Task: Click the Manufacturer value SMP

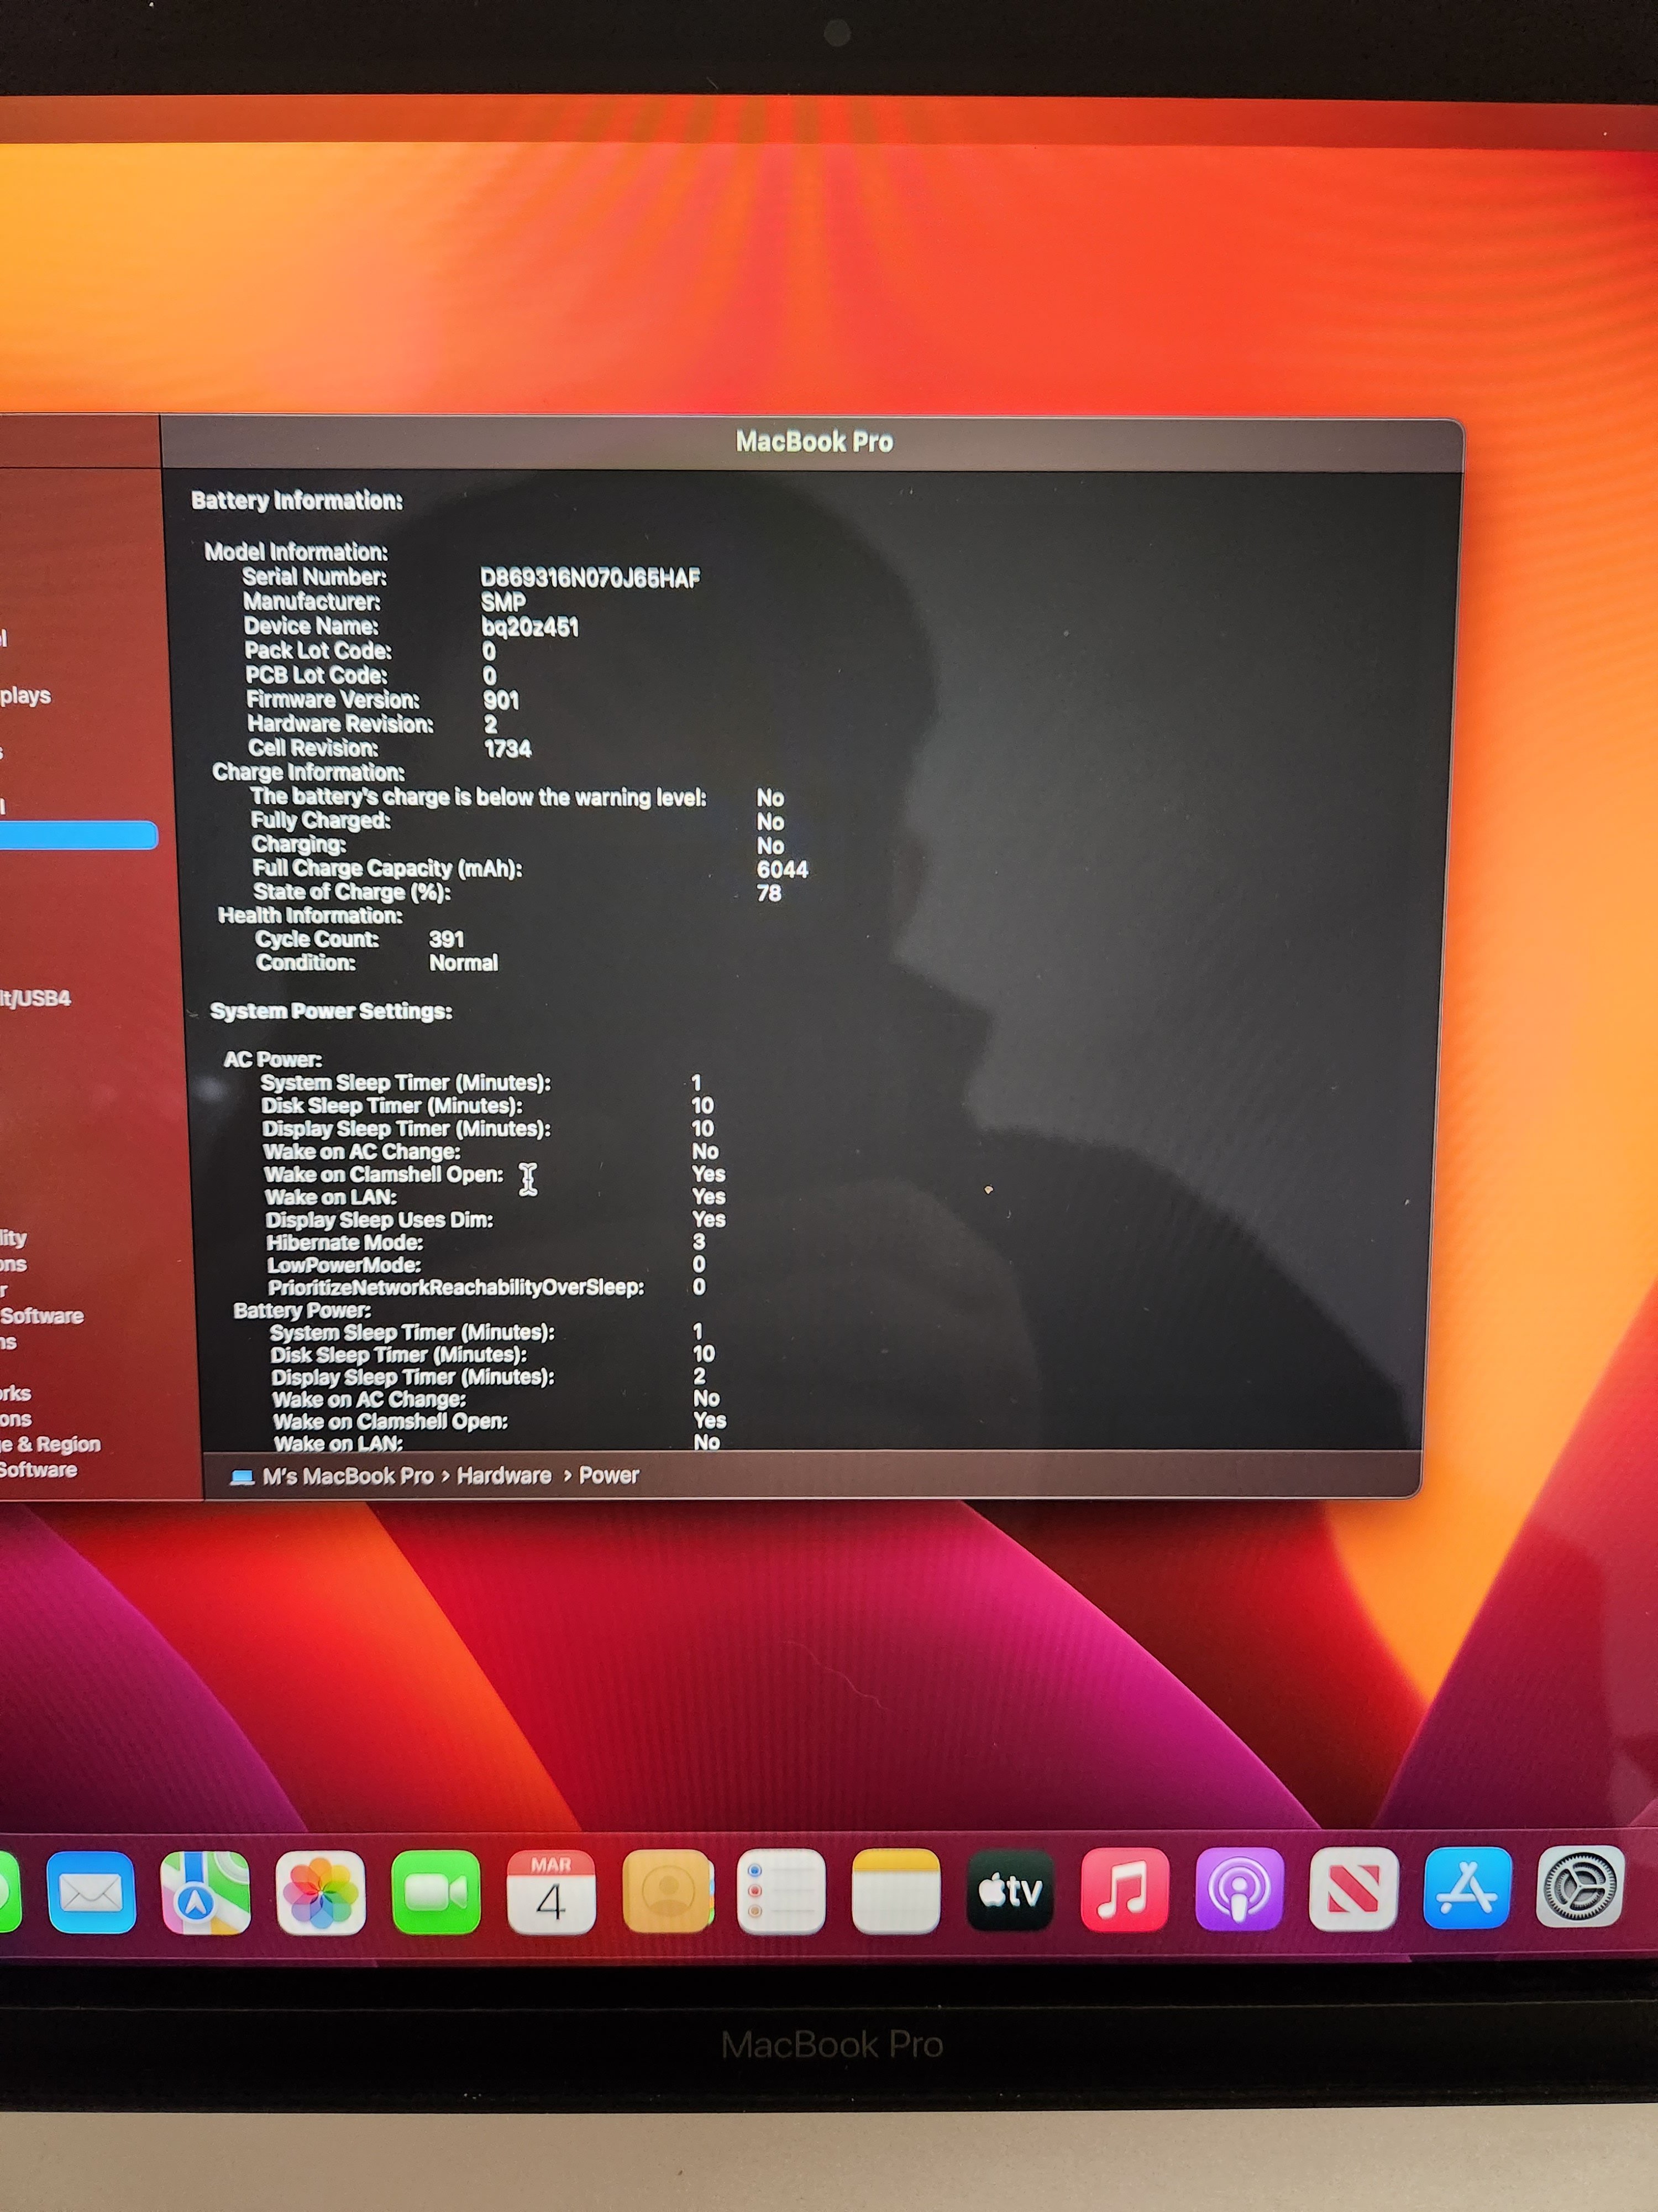Action: [x=503, y=602]
